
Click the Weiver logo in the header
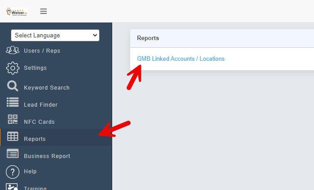point(17,11)
